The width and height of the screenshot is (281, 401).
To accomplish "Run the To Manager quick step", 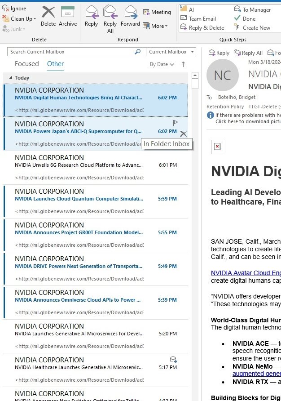I will pyautogui.click(x=252, y=9).
